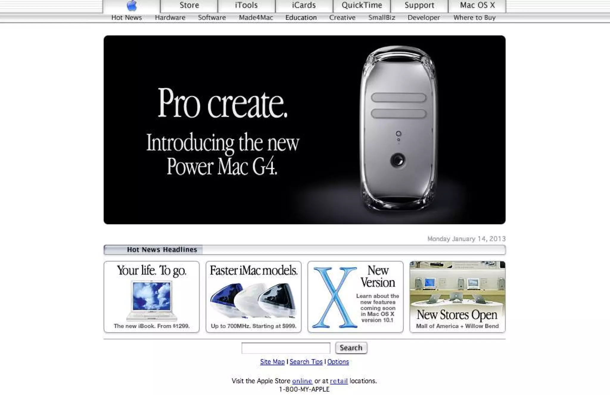
Task: Click the Pro create. headline text
Action: (222, 103)
